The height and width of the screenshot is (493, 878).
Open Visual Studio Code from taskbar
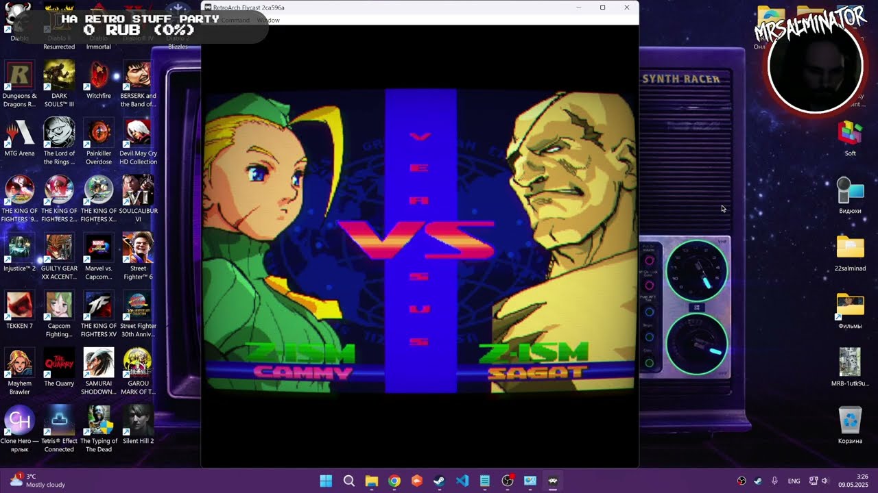(462, 481)
